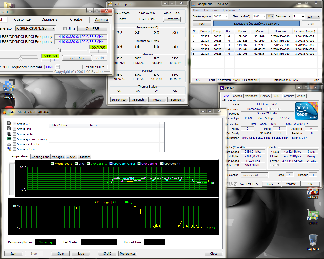Click Sensor Test in RealTemp
The width and height of the screenshot is (324, 259).
(x=119, y=100)
